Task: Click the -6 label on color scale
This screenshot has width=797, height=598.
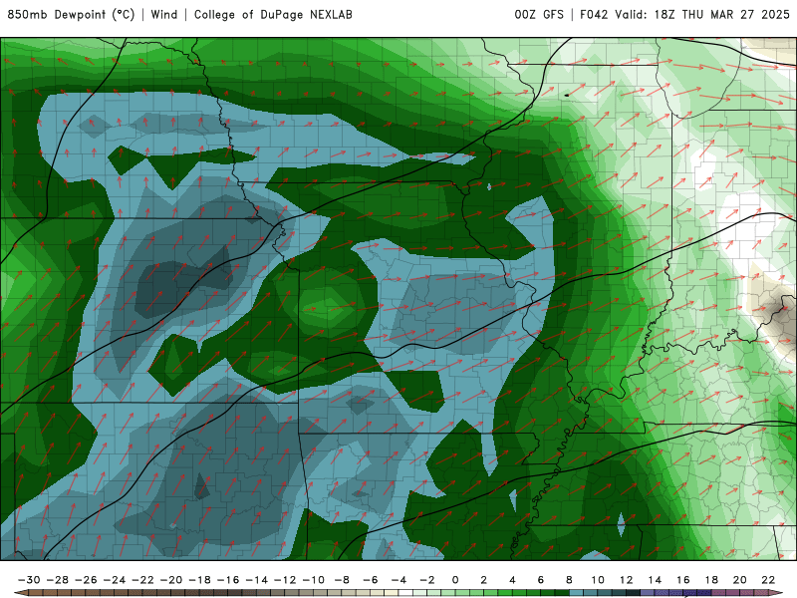Action: (371, 580)
